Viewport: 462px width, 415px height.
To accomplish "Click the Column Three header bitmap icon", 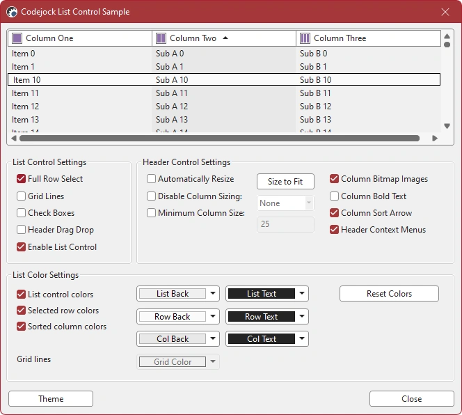I will point(305,38).
